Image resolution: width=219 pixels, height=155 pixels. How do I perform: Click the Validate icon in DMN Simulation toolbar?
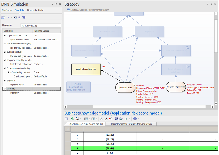click(3, 18)
